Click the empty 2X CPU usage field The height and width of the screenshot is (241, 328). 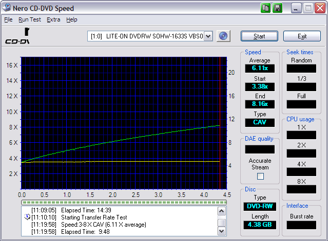pyautogui.click(x=301, y=154)
